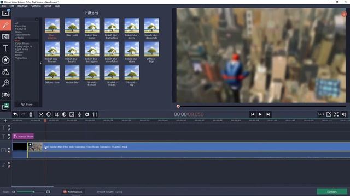Open the Stickers star tab

click(5, 60)
